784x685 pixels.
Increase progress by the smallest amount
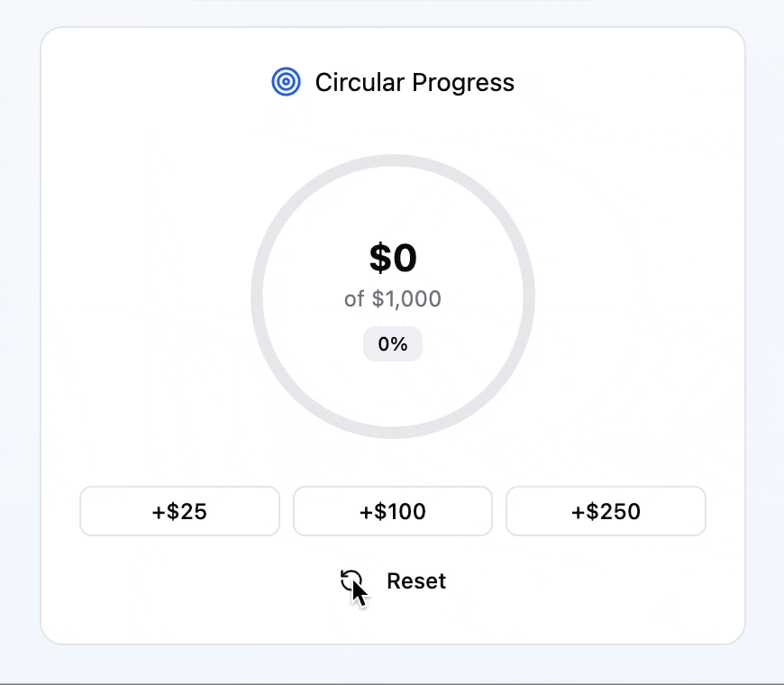[x=179, y=511]
